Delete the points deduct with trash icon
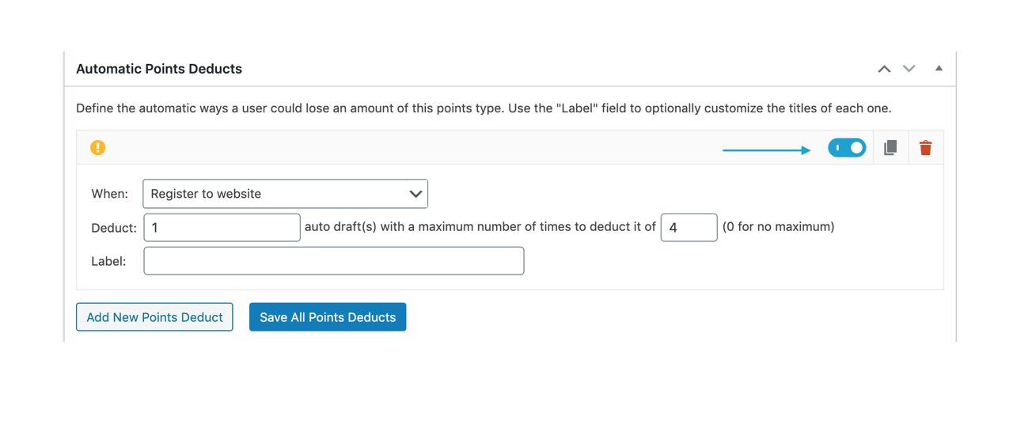 coord(925,148)
